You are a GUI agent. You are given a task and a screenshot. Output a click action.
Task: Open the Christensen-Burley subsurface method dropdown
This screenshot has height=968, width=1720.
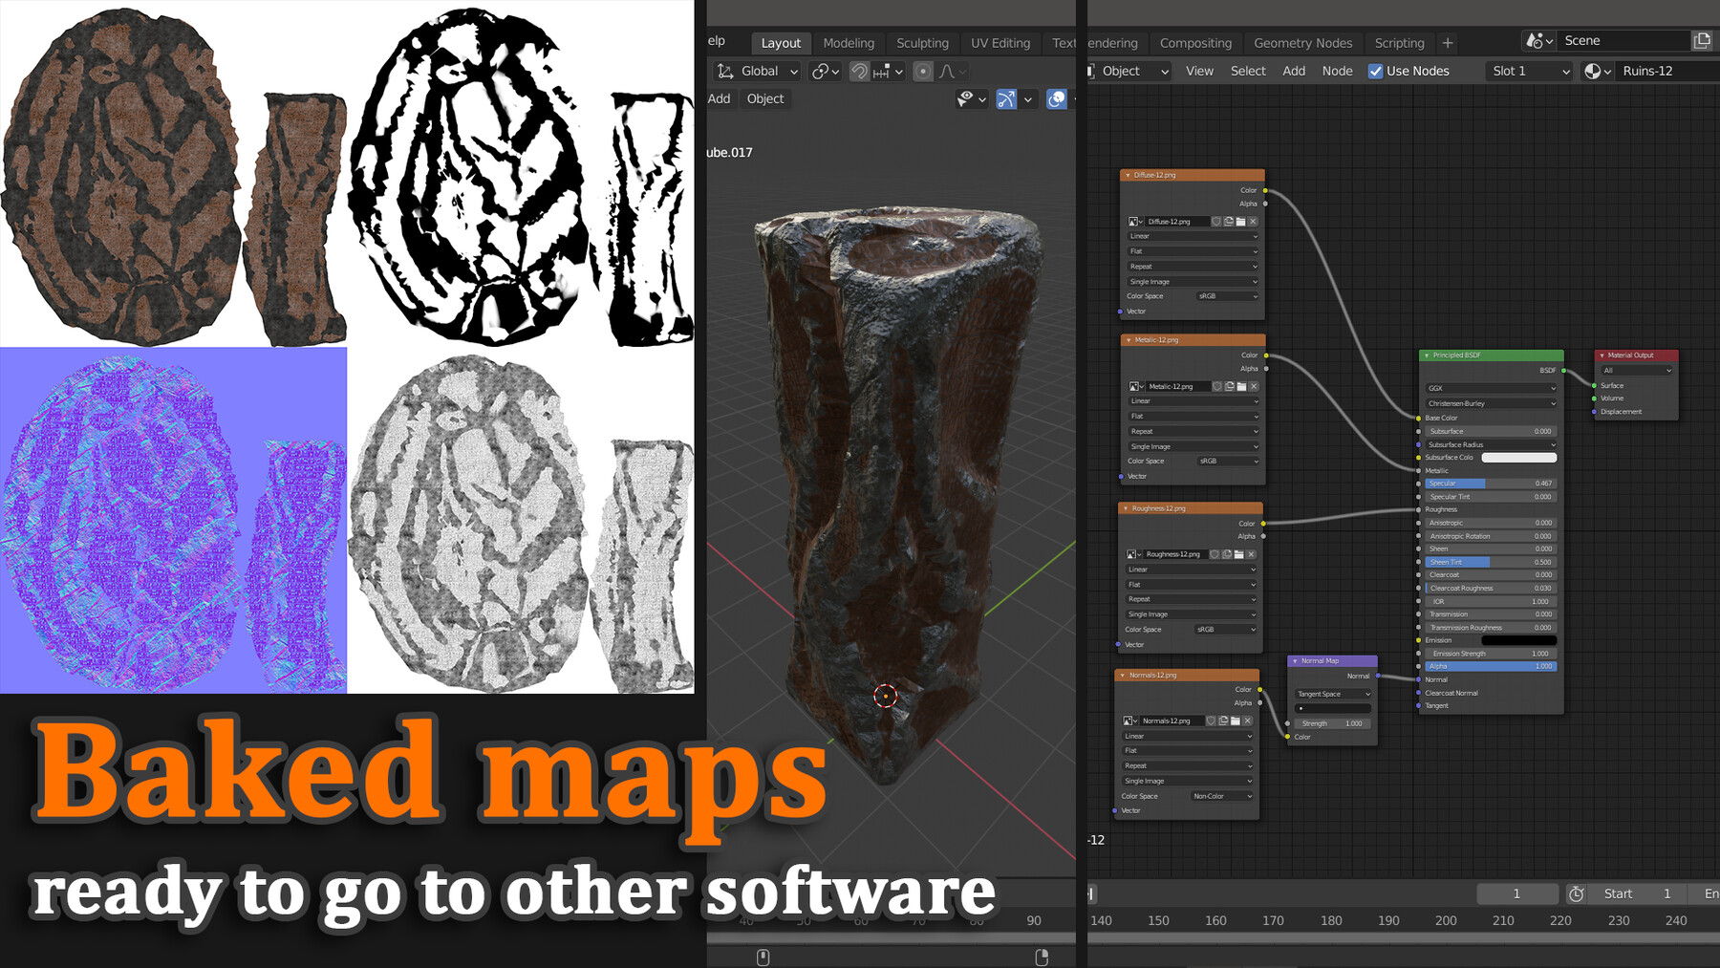point(1491,403)
